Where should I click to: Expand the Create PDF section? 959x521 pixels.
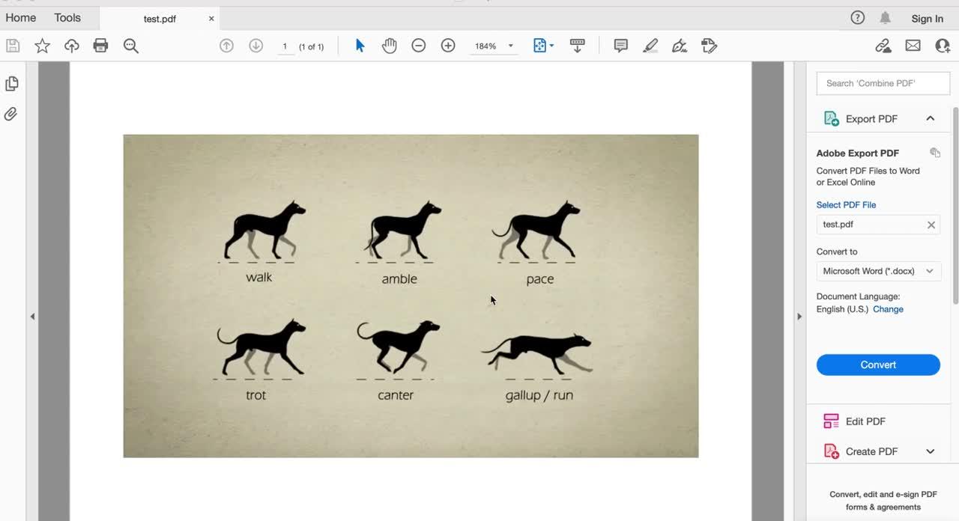930,451
